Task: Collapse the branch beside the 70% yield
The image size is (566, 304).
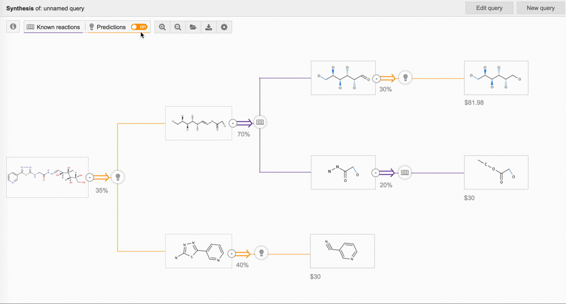Action: pyautogui.click(x=233, y=123)
